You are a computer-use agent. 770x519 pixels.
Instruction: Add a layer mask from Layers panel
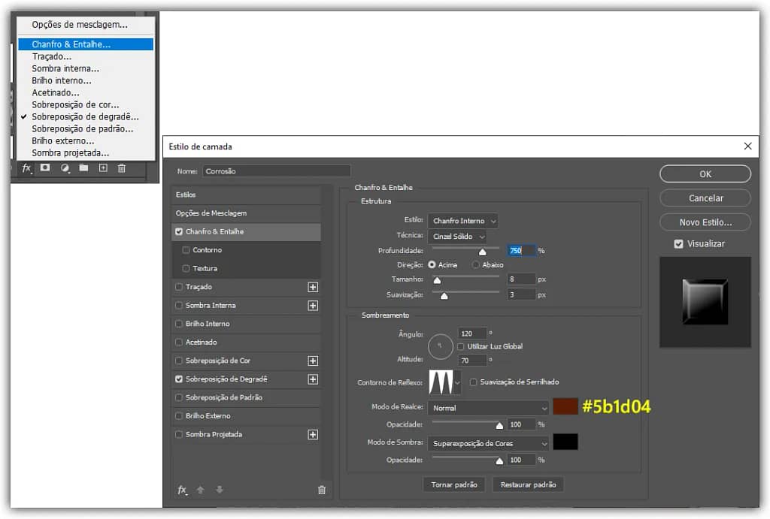point(45,167)
